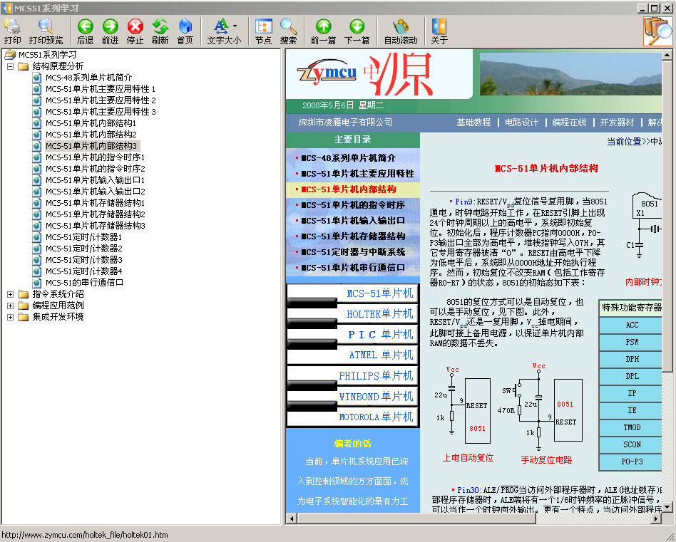Start 自动滚动 auto scroll
This screenshot has width=676, height=542.
tap(401, 31)
